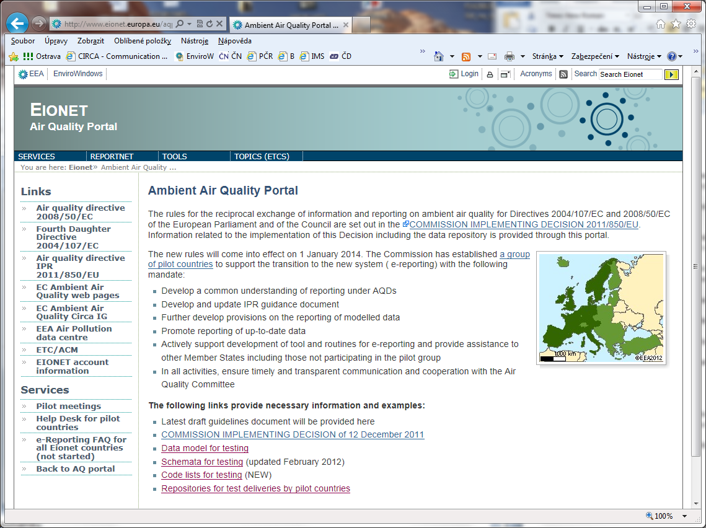Open browser settings gear icon
Viewport: 706px width, 528px height.
691,24
